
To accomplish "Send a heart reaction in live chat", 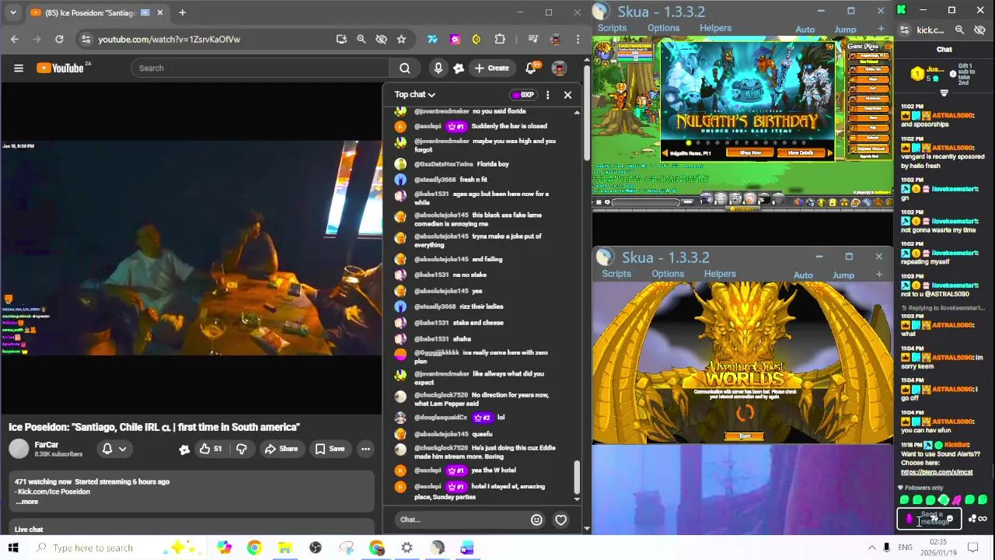I will (561, 520).
